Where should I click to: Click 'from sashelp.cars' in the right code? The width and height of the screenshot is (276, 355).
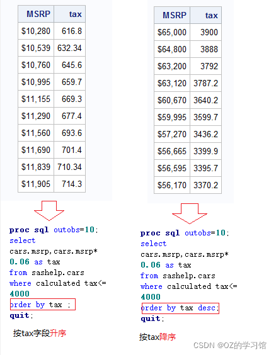[x=178, y=276]
